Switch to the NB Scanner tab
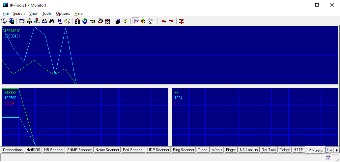 tap(54, 150)
